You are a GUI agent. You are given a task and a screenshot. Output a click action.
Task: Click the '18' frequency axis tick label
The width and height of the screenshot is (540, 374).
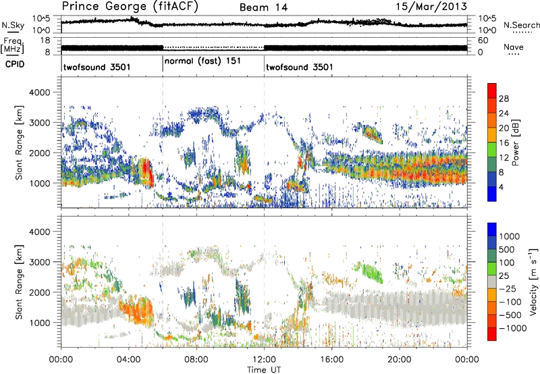[45, 41]
